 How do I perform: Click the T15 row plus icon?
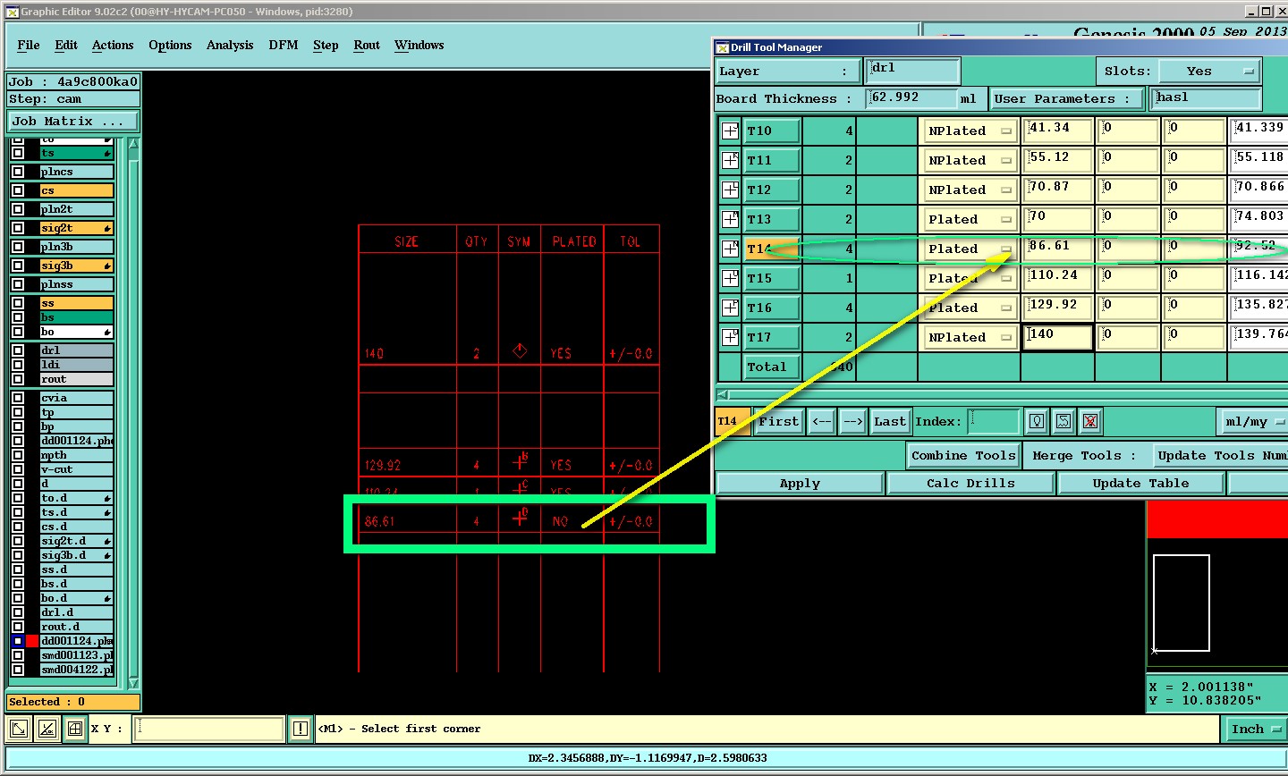(730, 278)
